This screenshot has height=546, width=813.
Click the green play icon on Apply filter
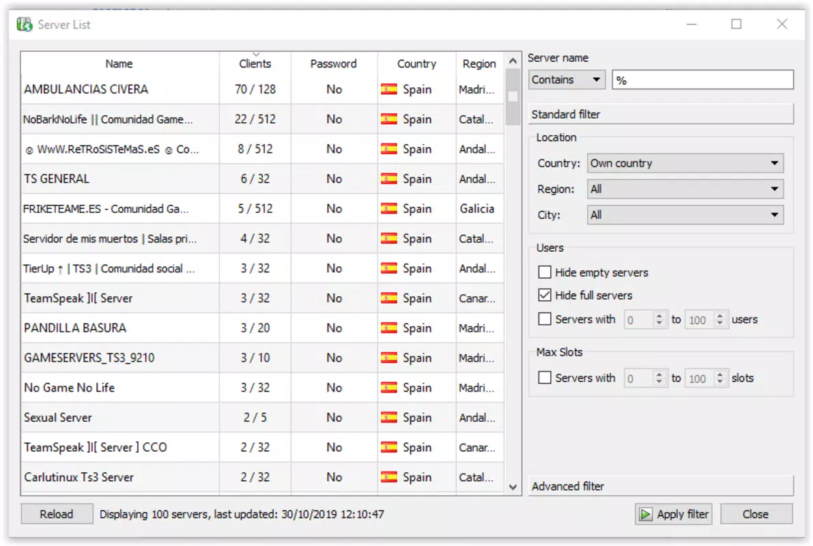[x=646, y=515]
